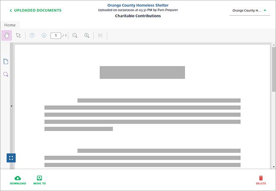Toggle full screen view button
276x191 pixels.
click(11, 158)
